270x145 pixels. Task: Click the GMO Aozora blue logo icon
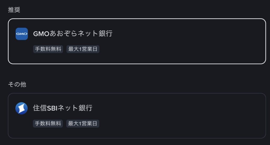(22, 34)
